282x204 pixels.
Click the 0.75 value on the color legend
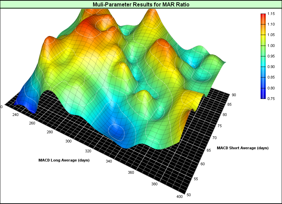pos(271,99)
